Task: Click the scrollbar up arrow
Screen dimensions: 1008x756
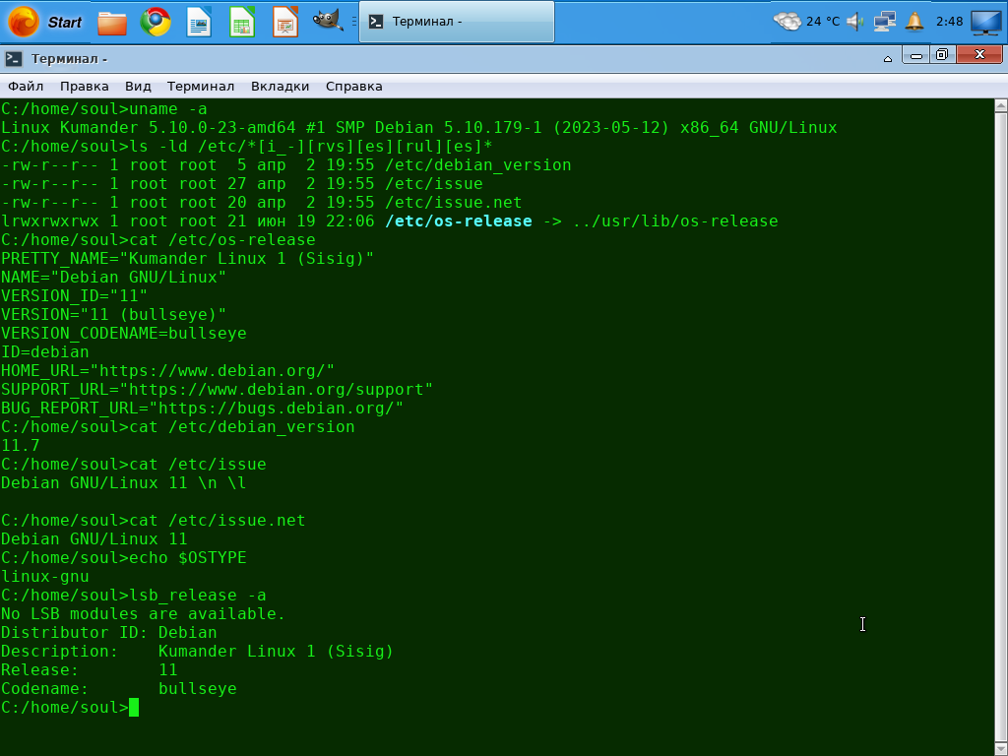Action: click(1001, 105)
